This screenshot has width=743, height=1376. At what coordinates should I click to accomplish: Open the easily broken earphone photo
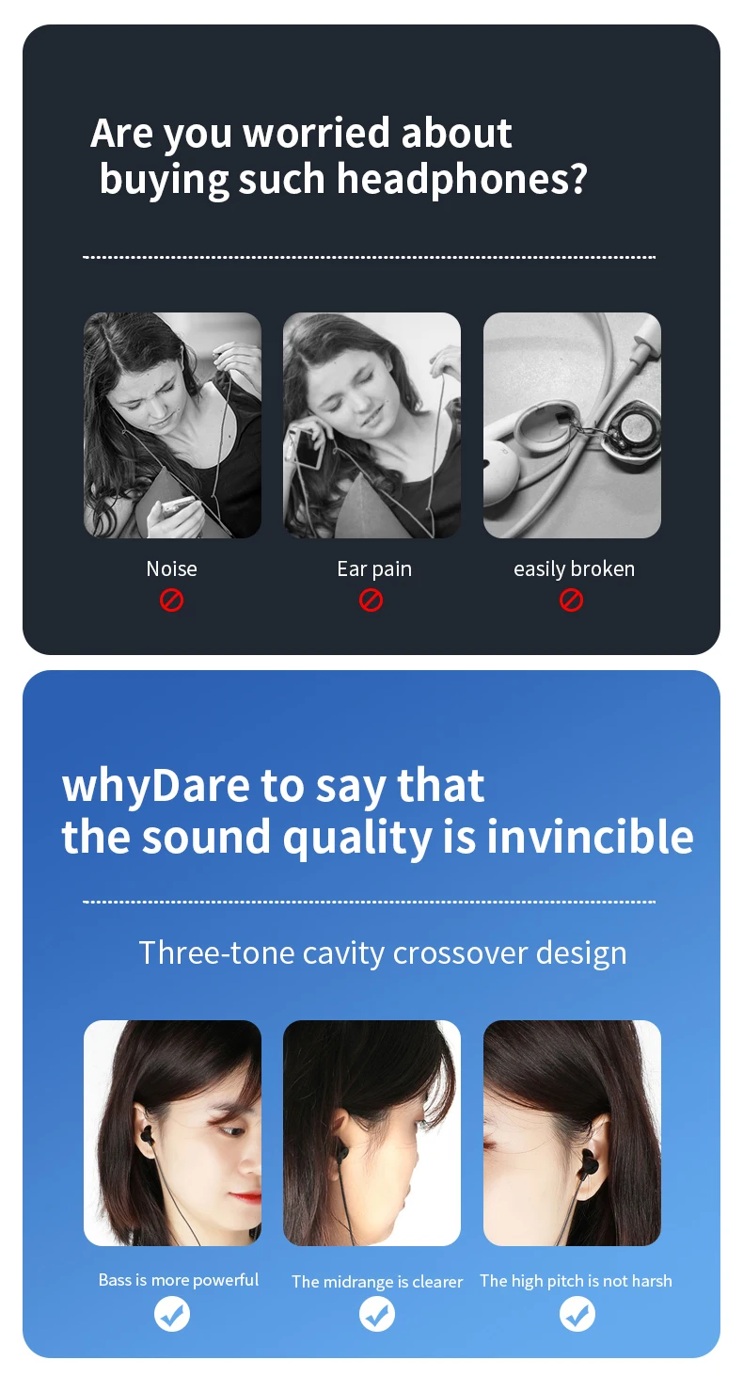coord(572,425)
